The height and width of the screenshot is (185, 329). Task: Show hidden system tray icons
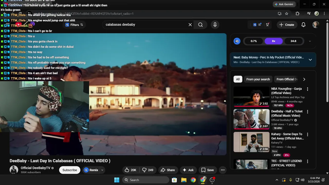277,180
